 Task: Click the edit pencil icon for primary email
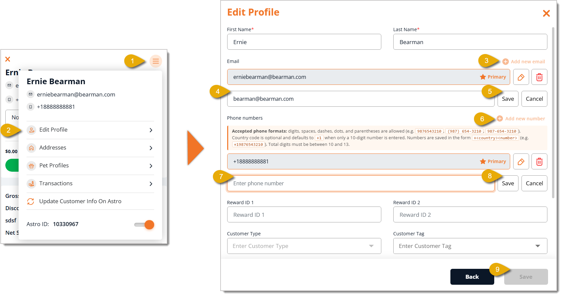click(x=521, y=77)
